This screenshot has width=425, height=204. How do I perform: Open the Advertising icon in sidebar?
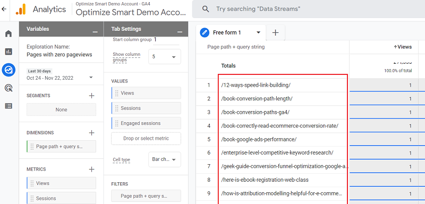click(x=8, y=88)
